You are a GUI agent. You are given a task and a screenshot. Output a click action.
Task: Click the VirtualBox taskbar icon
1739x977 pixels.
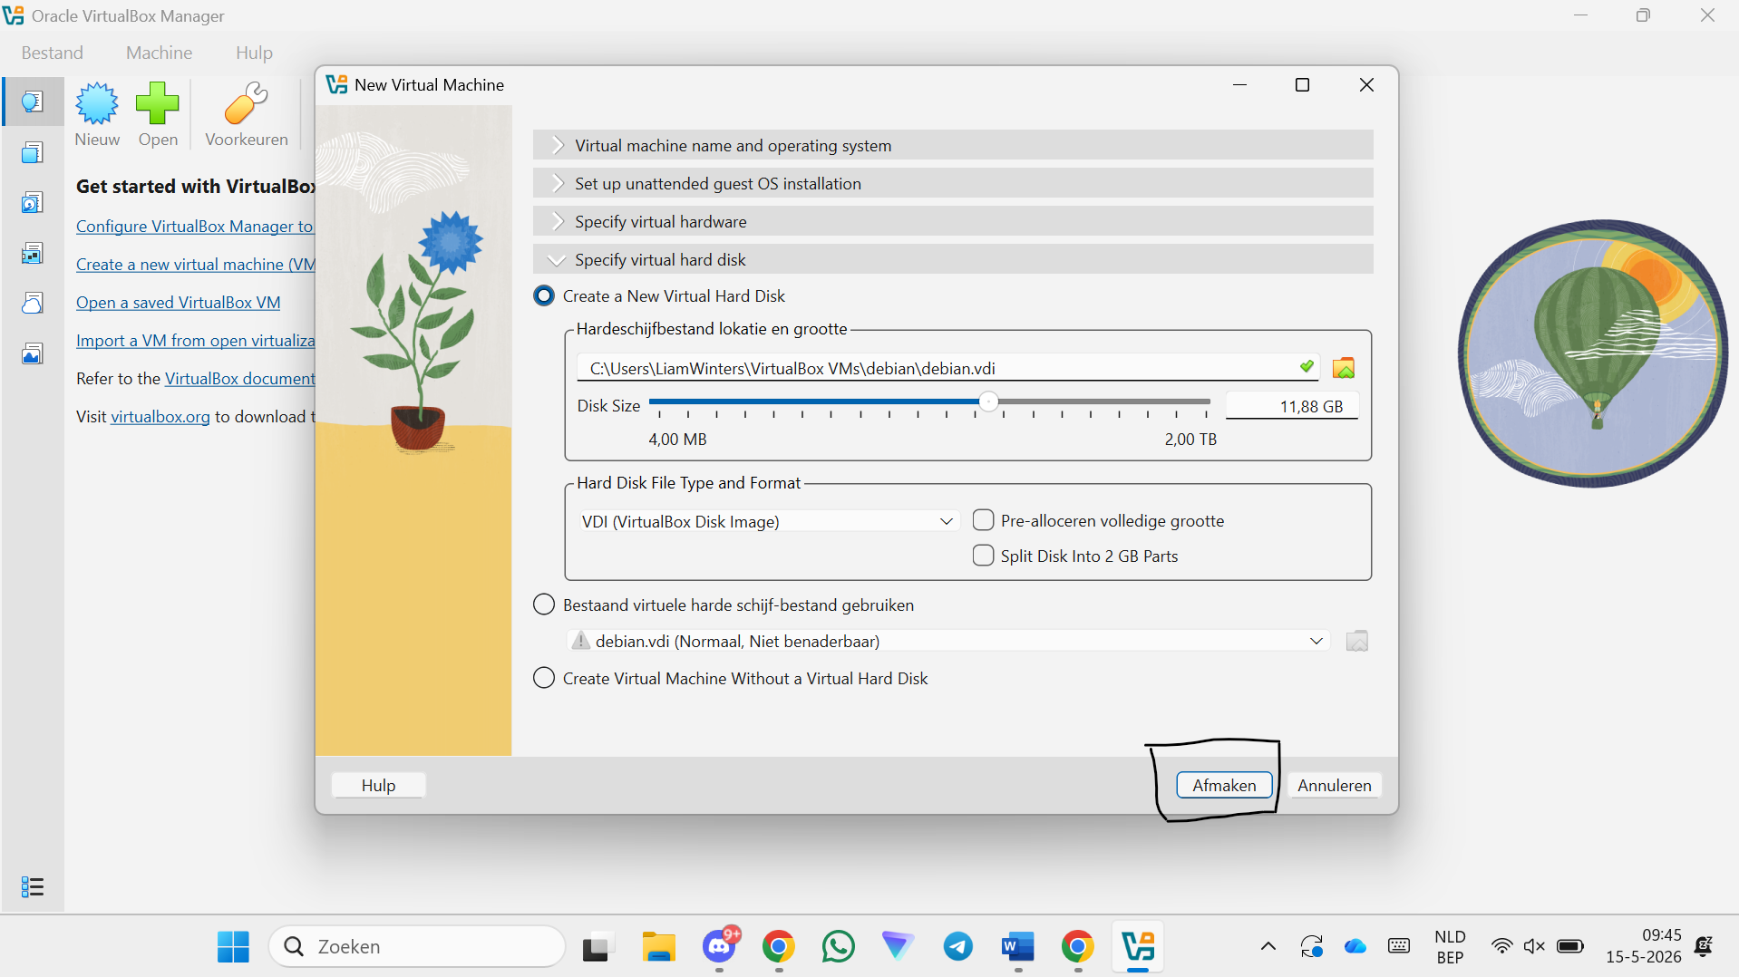click(x=1138, y=946)
